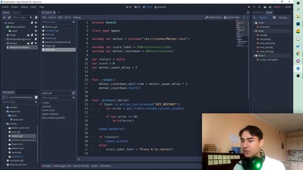This screenshot has height=170, width=303.
Task: Switch to the Import tab
Action: coord(16,12)
